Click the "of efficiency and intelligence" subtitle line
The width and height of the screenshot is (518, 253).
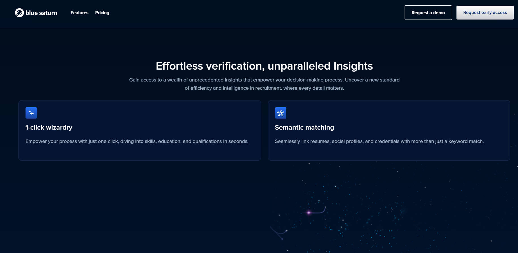click(x=264, y=88)
